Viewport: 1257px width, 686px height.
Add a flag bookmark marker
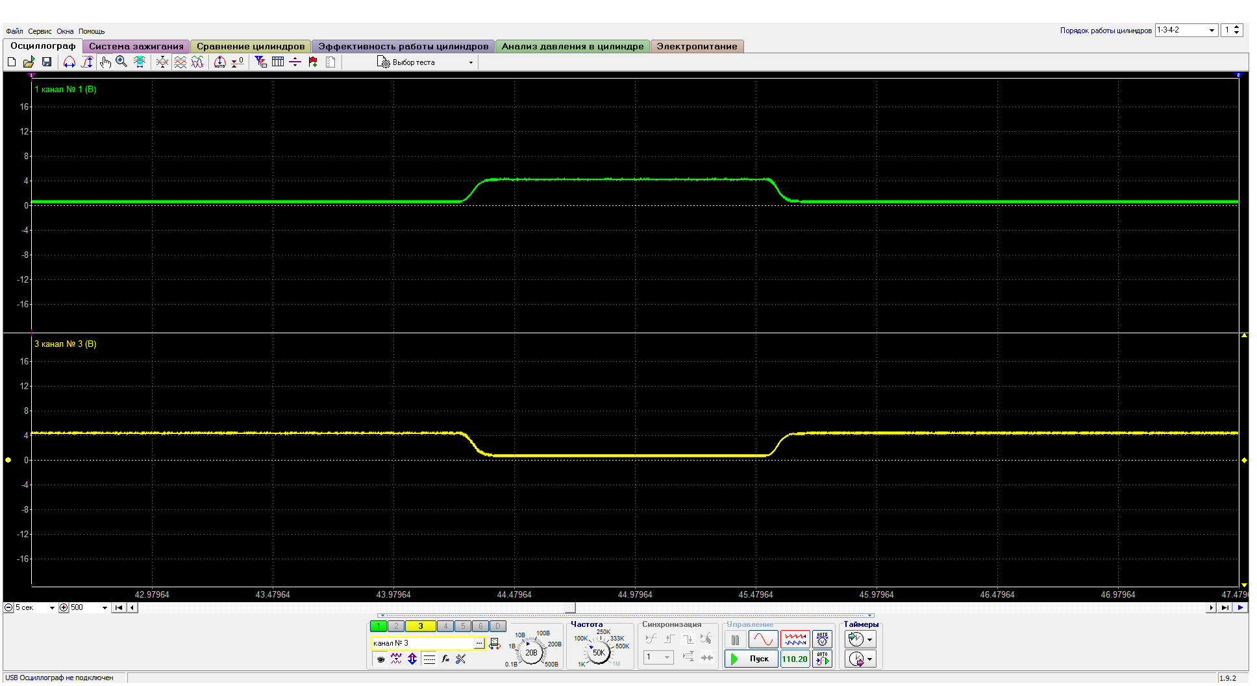coord(313,62)
